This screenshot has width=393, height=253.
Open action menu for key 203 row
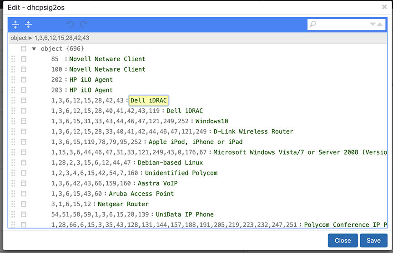[x=24, y=90]
